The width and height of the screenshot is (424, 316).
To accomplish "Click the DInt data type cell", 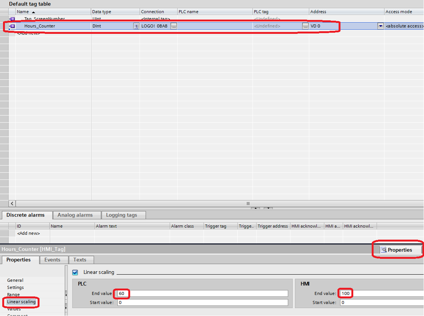I will click(112, 26).
